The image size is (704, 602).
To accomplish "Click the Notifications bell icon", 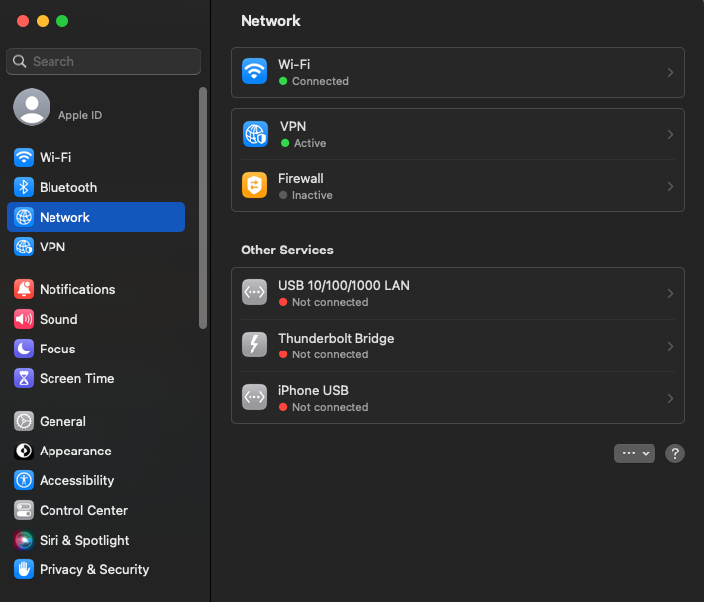I will (24, 289).
